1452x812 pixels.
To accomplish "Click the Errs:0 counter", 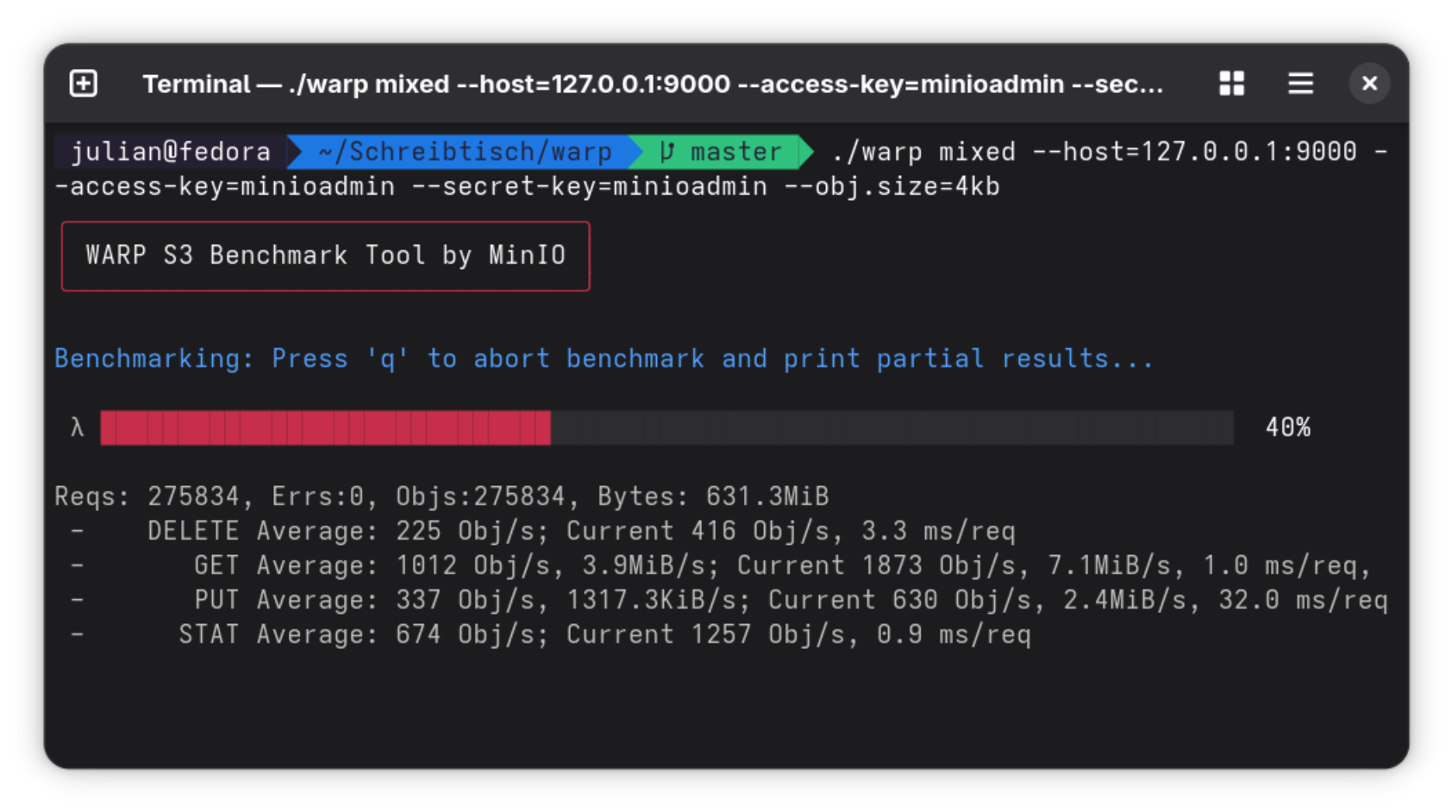I will (318, 497).
